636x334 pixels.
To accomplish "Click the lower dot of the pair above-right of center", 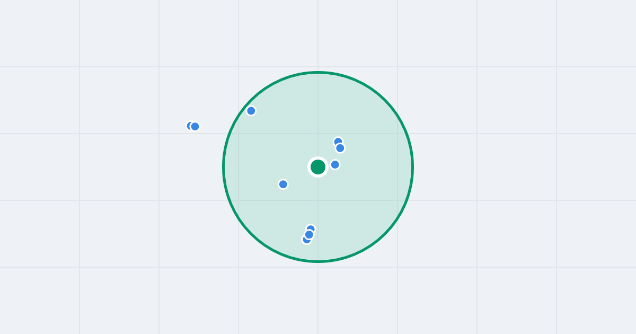I will (x=340, y=148).
